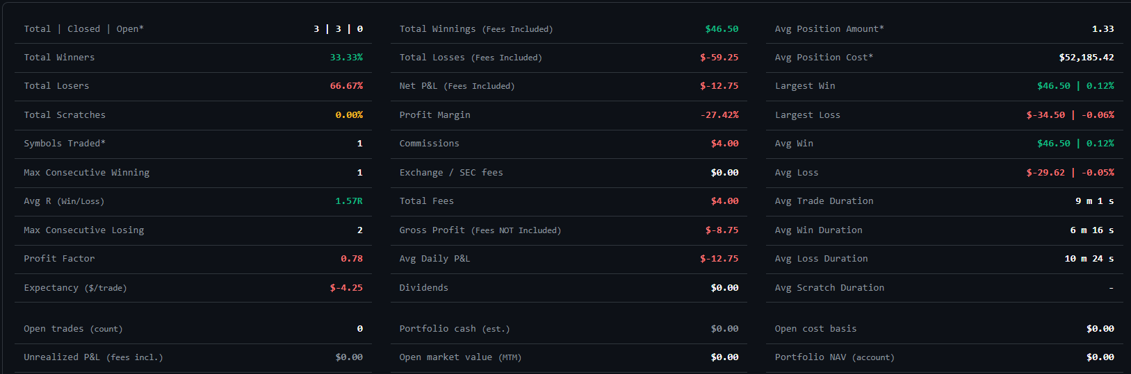Click the Total Losses value $-59.25

[719, 58]
